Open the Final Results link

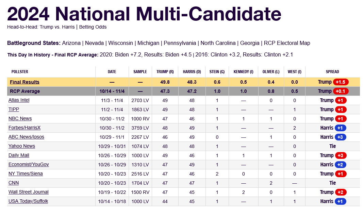(x=24, y=82)
